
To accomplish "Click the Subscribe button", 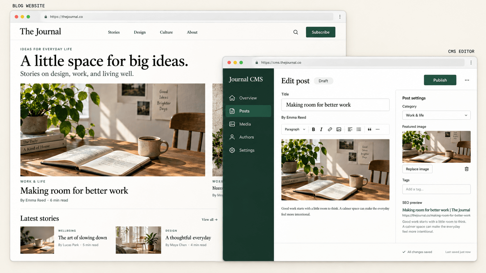I will click(x=321, y=32).
